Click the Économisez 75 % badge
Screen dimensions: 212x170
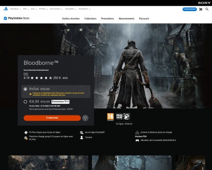point(60,102)
